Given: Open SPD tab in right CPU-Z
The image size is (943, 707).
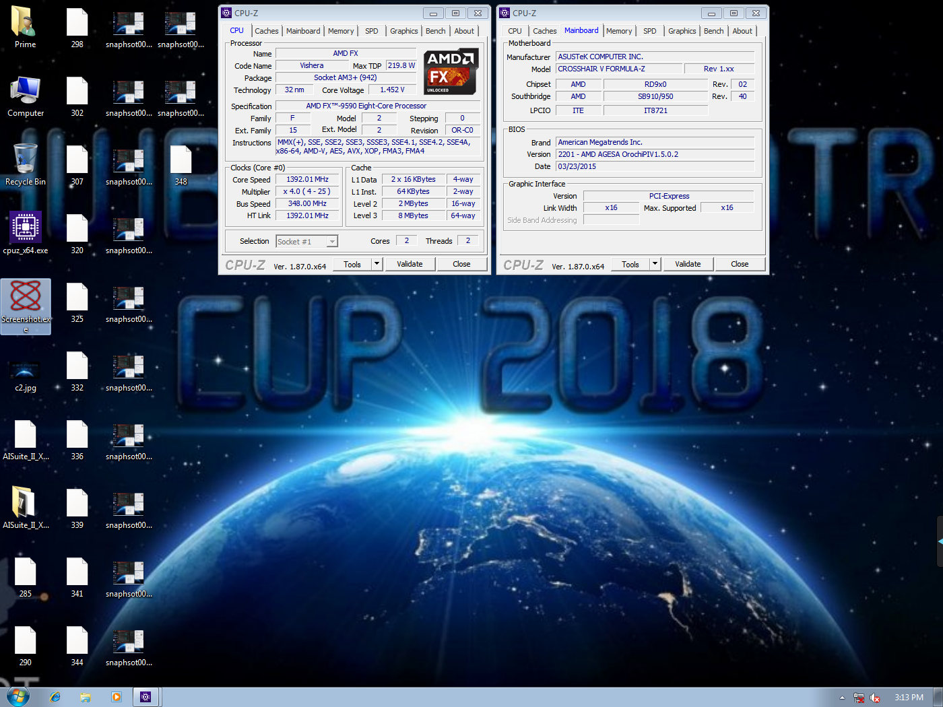Looking at the screenshot, I should (x=650, y=31).
